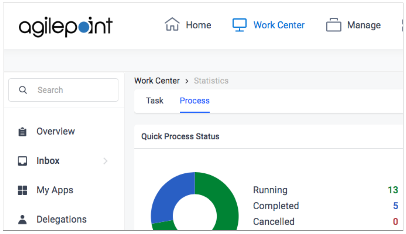Switch to the Task tab
This screenshot has height=234, width=406.
(155, 101)
